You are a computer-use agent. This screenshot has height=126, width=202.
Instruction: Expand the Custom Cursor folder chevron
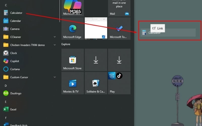coord(55,77)
